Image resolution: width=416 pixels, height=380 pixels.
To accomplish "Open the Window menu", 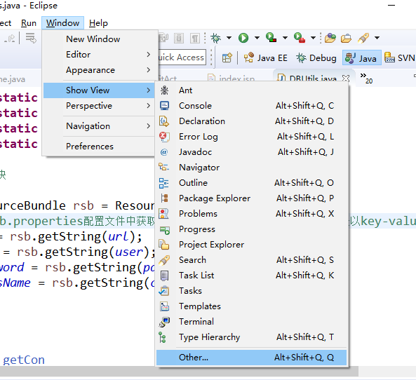I will (x=62, y=23).
